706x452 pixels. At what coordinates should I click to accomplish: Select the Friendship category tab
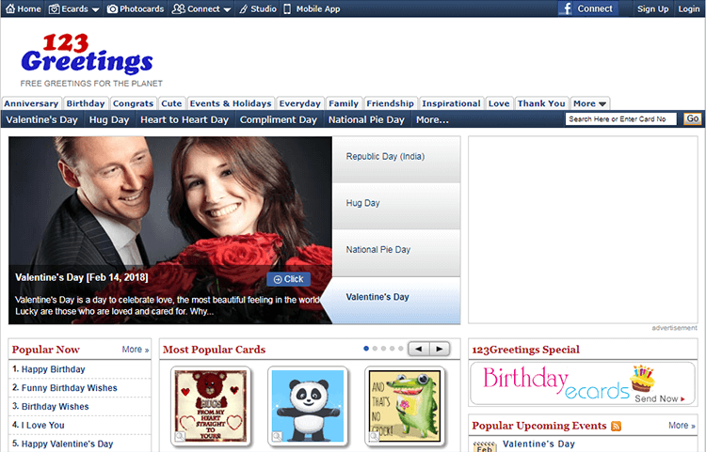[390, 103]
